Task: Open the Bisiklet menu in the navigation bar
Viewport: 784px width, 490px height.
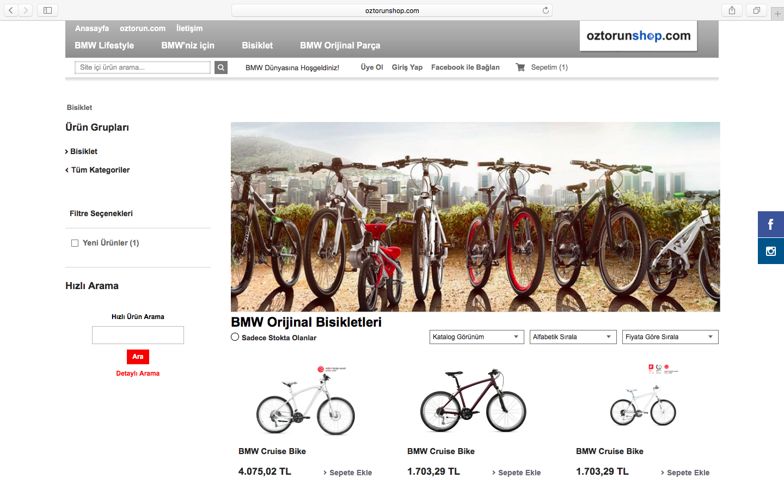Action: point(258,46)
